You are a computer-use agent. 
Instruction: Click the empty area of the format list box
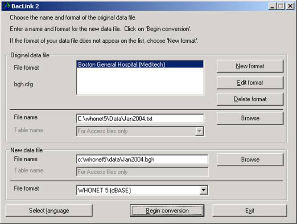coord(140,81)
